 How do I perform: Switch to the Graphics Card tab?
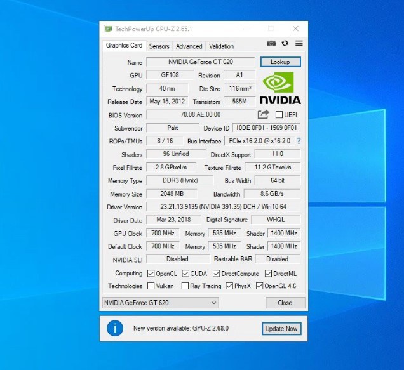125,46
